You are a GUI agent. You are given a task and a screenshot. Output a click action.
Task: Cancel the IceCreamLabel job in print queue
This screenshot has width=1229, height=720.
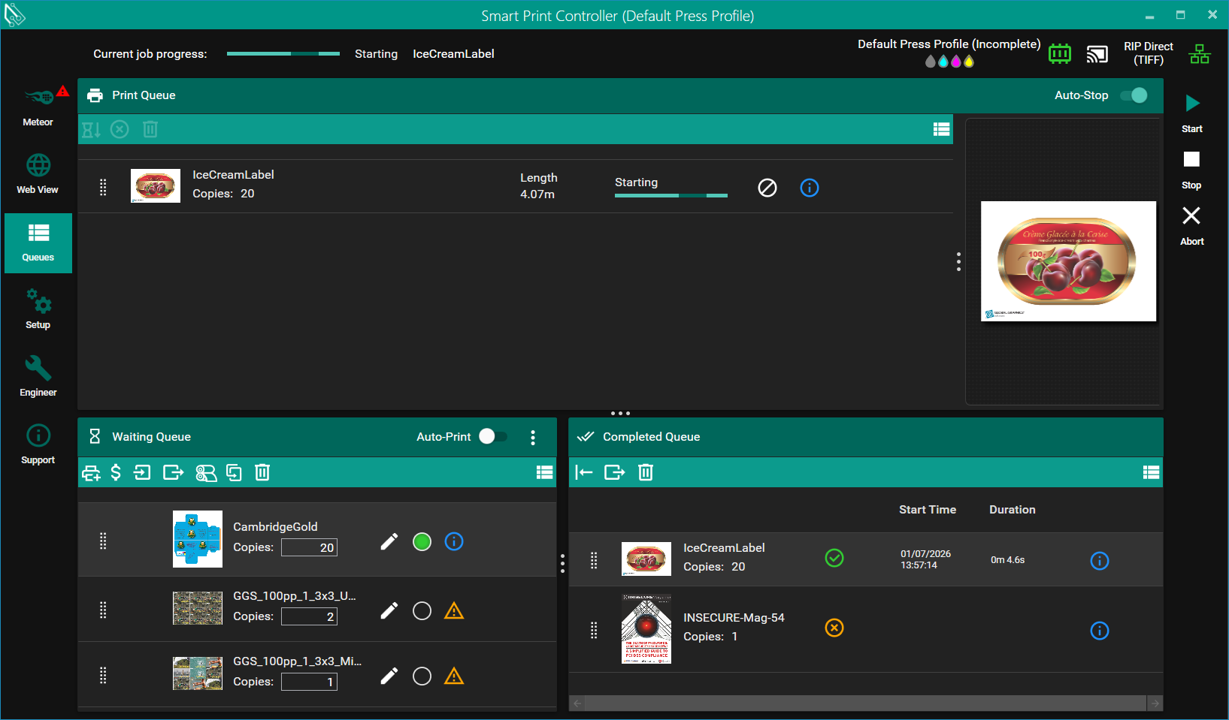(767, 188)
